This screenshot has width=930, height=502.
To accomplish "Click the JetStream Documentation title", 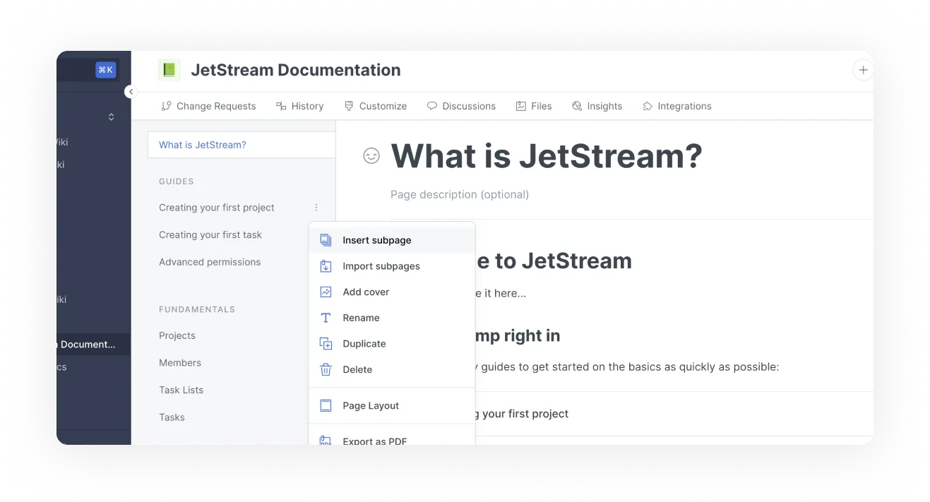I will coord(296,70).
